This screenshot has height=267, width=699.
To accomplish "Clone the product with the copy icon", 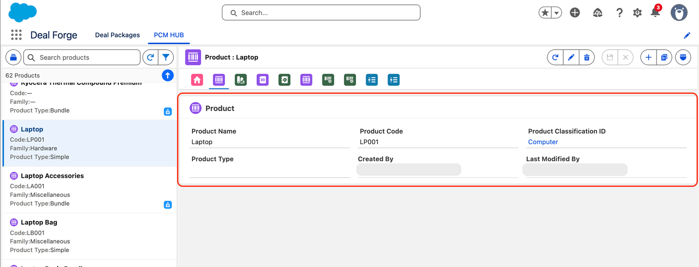I will (664, 57).
